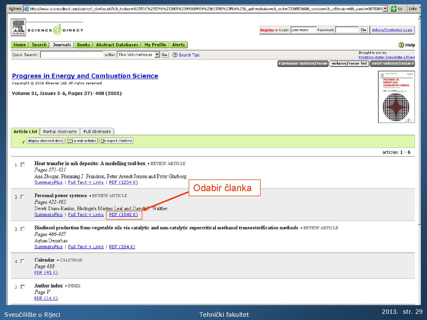This screenshot has height=320, width=427.
Task: Open Athens/Institution Login link
Action: (x=392, y=30)
